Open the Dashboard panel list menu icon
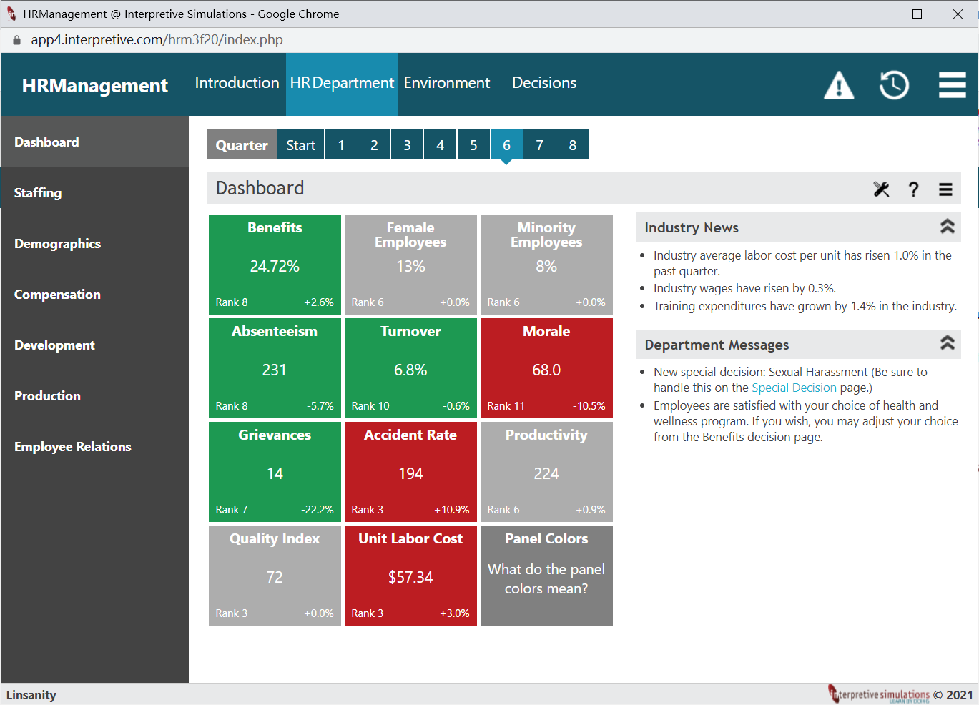The width and height of the screenshot is (979, 705). (945, 189)
